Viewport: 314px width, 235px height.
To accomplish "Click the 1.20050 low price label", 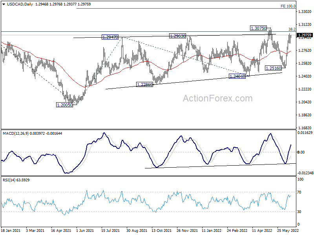I will (x=65, y=105).
